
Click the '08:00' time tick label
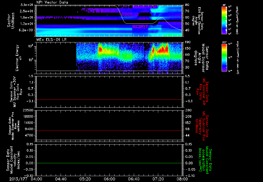click(x=182, y=179)
